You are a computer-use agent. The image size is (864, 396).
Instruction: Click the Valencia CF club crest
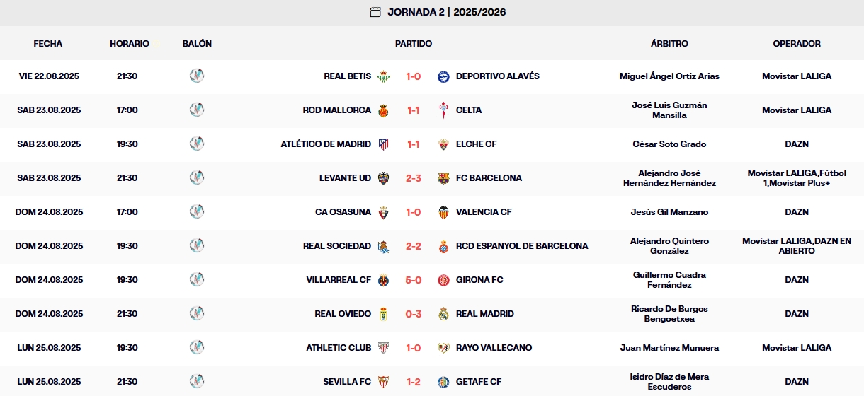(x=444, y=212)
